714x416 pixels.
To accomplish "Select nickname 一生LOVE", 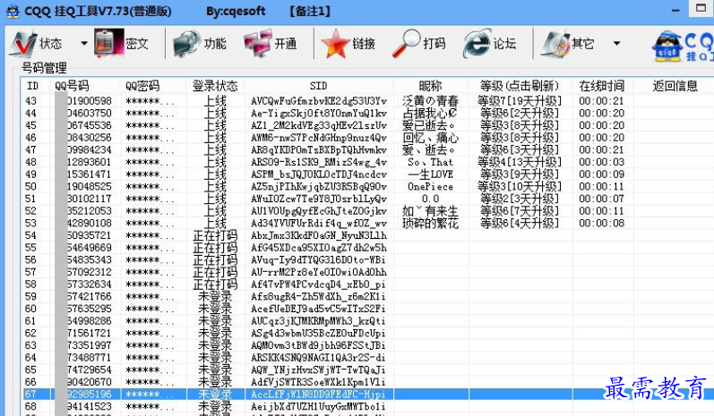I will (x=430, y=174).
